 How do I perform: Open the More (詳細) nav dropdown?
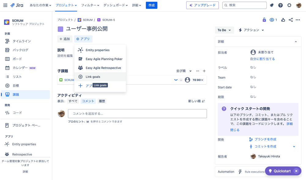coord(136,5)
